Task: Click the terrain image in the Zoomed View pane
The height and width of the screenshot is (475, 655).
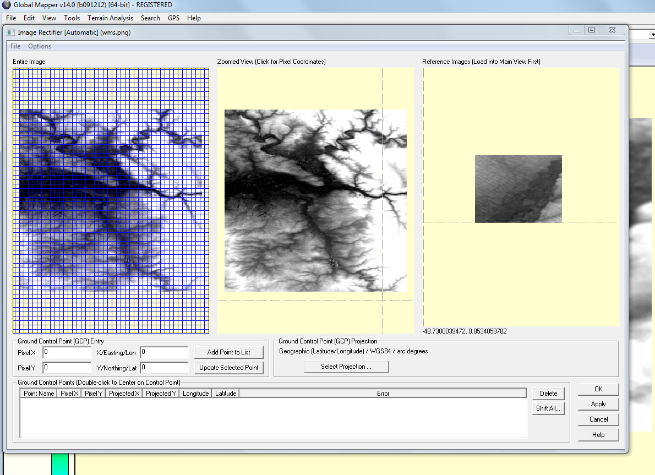Action: (315, 200)
